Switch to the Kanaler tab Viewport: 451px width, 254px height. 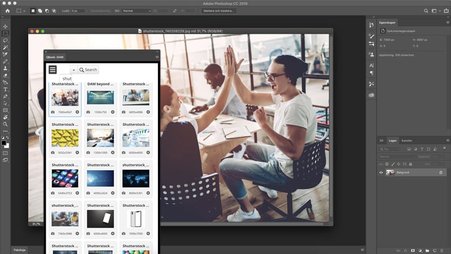(406, 140)
